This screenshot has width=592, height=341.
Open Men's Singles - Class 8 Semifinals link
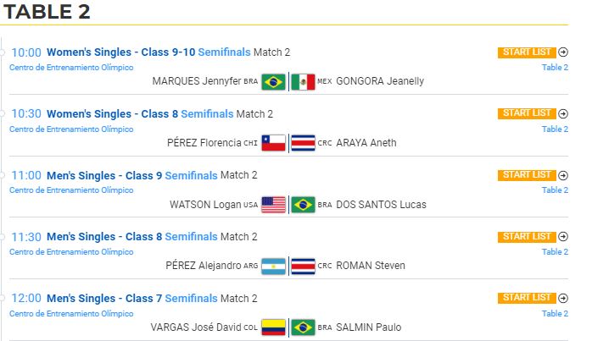pyautogui.click(x=132, y=237)
